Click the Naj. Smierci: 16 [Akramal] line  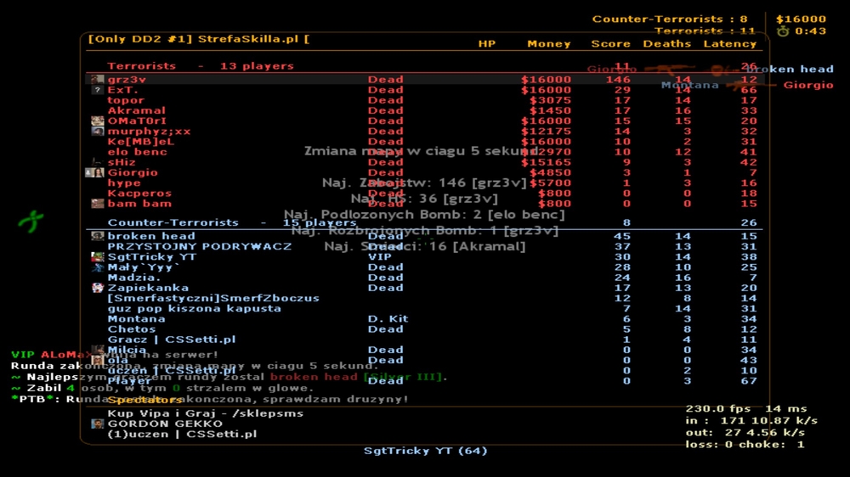[424, 246]
